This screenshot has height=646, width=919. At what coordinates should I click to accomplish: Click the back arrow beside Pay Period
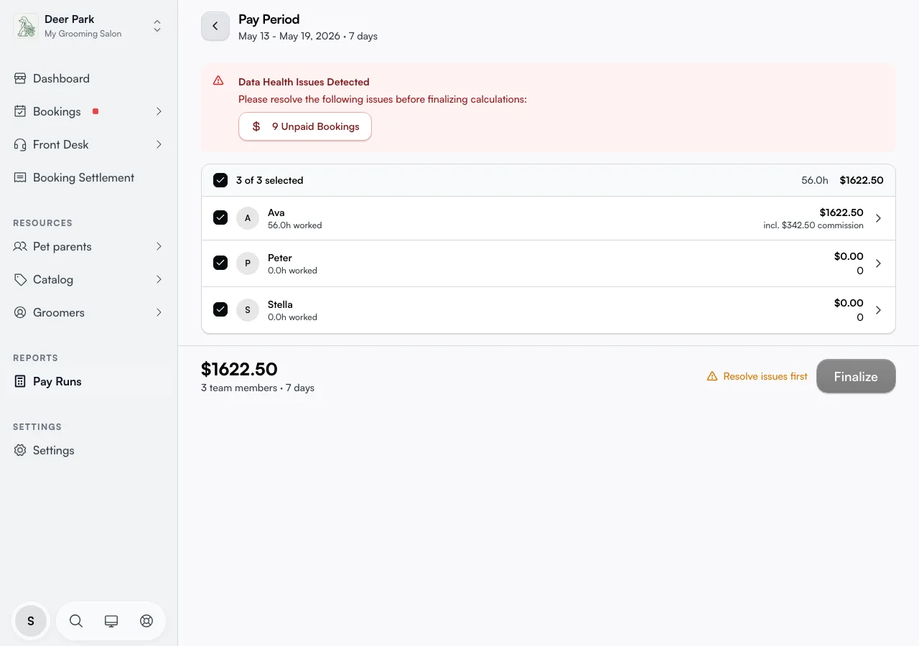pos(215,27)
